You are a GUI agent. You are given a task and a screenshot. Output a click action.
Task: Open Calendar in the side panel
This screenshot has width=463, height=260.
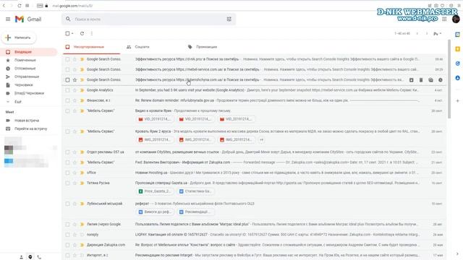point(457,35)
